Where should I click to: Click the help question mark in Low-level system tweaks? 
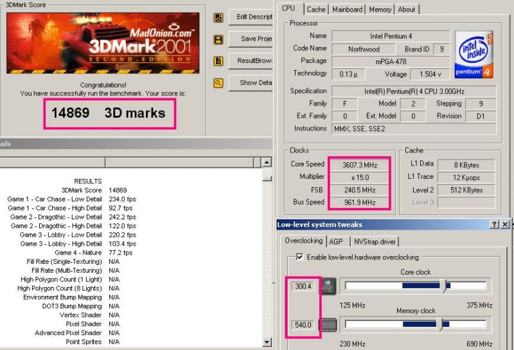pos(494,225)
